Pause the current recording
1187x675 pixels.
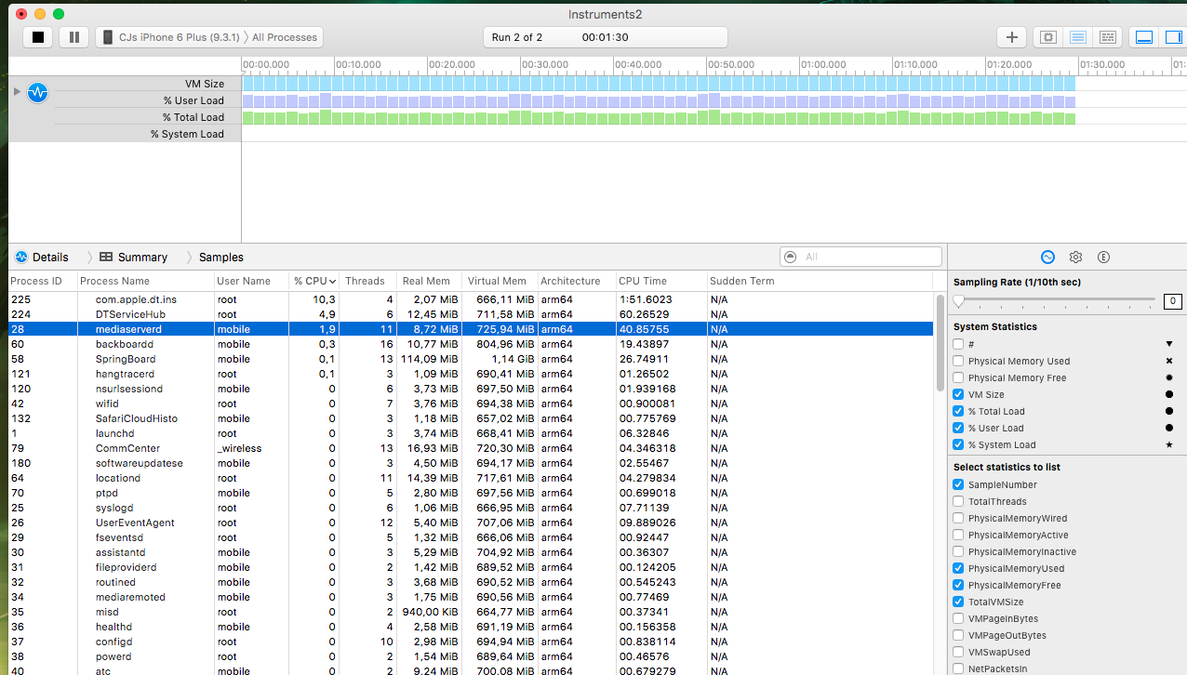point(73,37)
